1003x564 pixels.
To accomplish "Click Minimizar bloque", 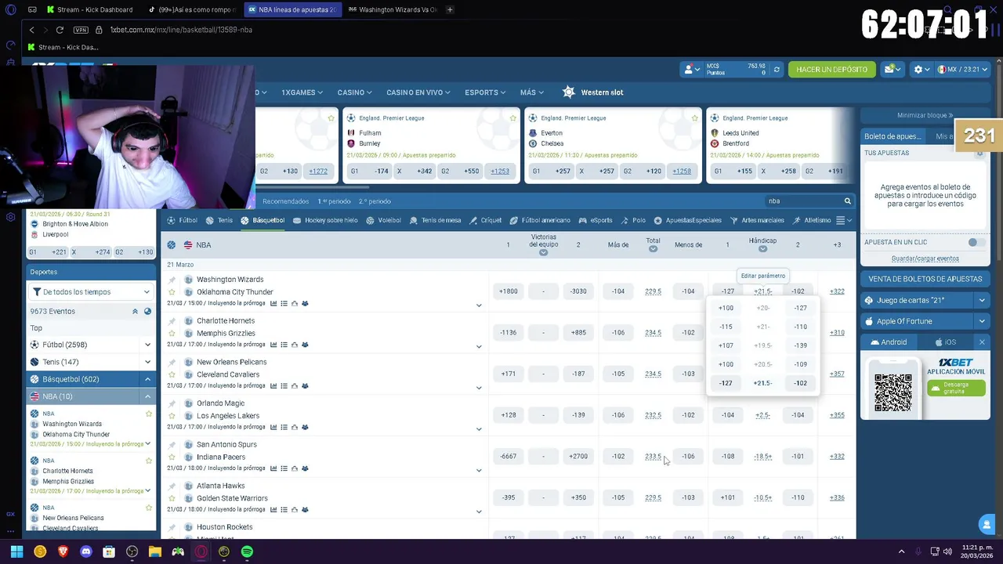I will [925, 115].
